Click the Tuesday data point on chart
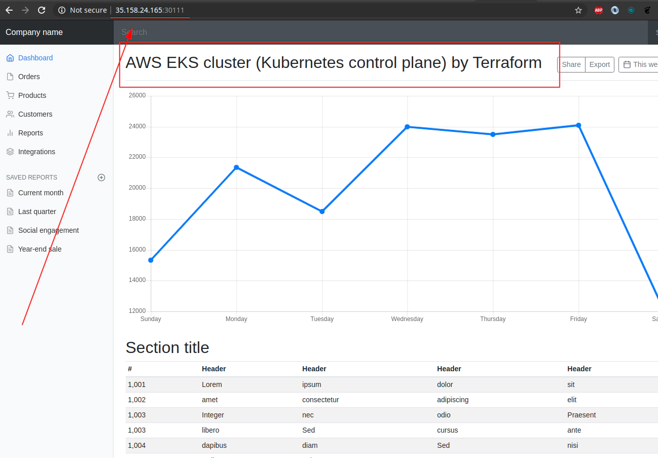 click(x=322, y=212)
